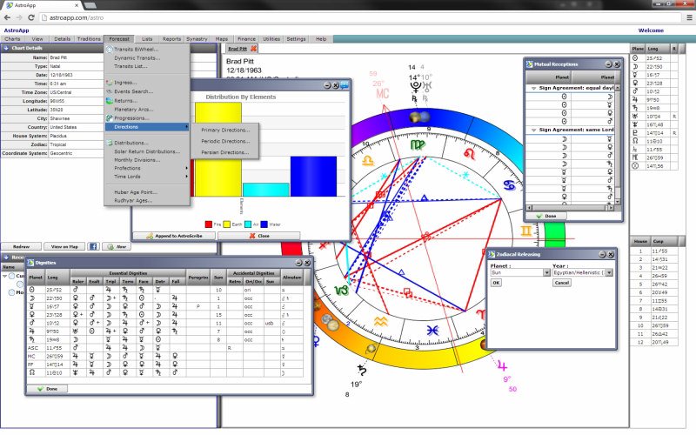Minimize the Mutual Receptions panel
This screenshot has width=696, height=435.
(x=608, y=64)
